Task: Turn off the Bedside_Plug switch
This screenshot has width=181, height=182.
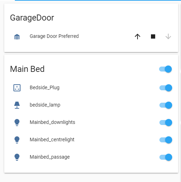Action: click(166, 88)
